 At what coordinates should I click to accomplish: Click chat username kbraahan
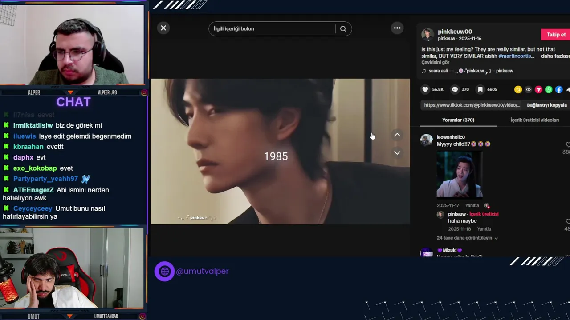[28, 147]
